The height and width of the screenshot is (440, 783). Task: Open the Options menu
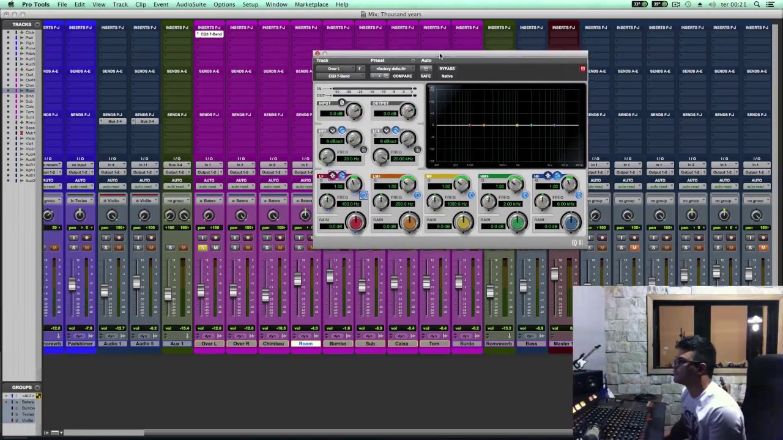click(x=224, y=4)
